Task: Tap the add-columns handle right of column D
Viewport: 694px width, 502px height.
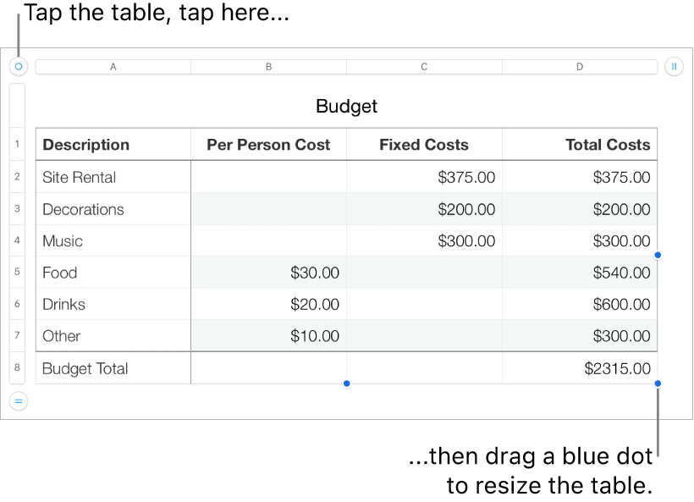Action: pos(675,66)
